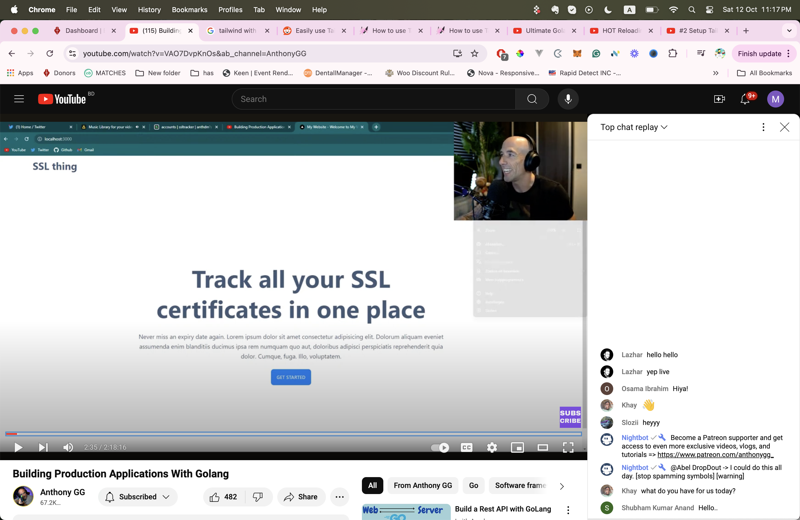Share the video
Image resolution: width=800 pixels, height=520 pixels.
pyautogui.click(x=301, y=496)
